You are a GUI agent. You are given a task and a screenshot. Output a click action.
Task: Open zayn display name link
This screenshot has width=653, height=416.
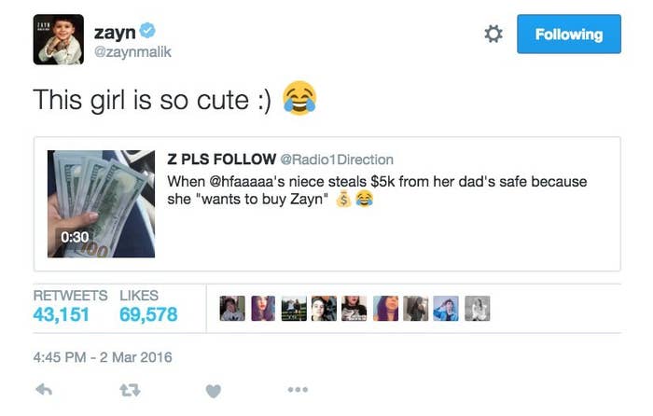(x=115, y=33)
